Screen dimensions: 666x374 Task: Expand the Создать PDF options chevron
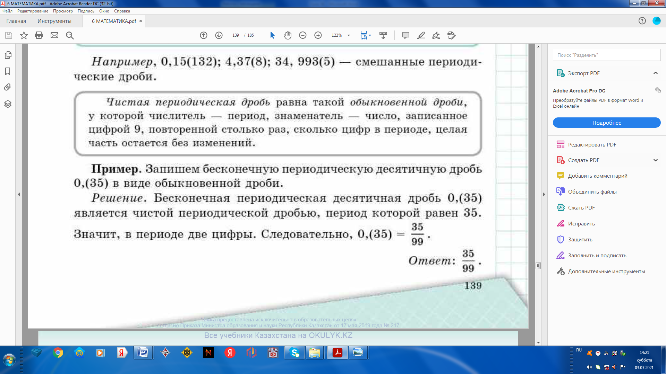point(656,160)
